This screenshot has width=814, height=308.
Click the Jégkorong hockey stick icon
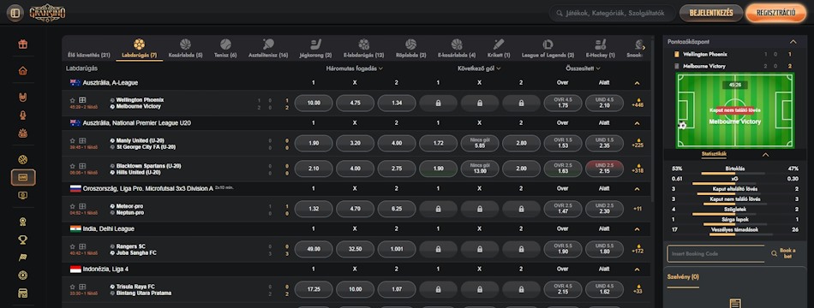pos(315,44)
